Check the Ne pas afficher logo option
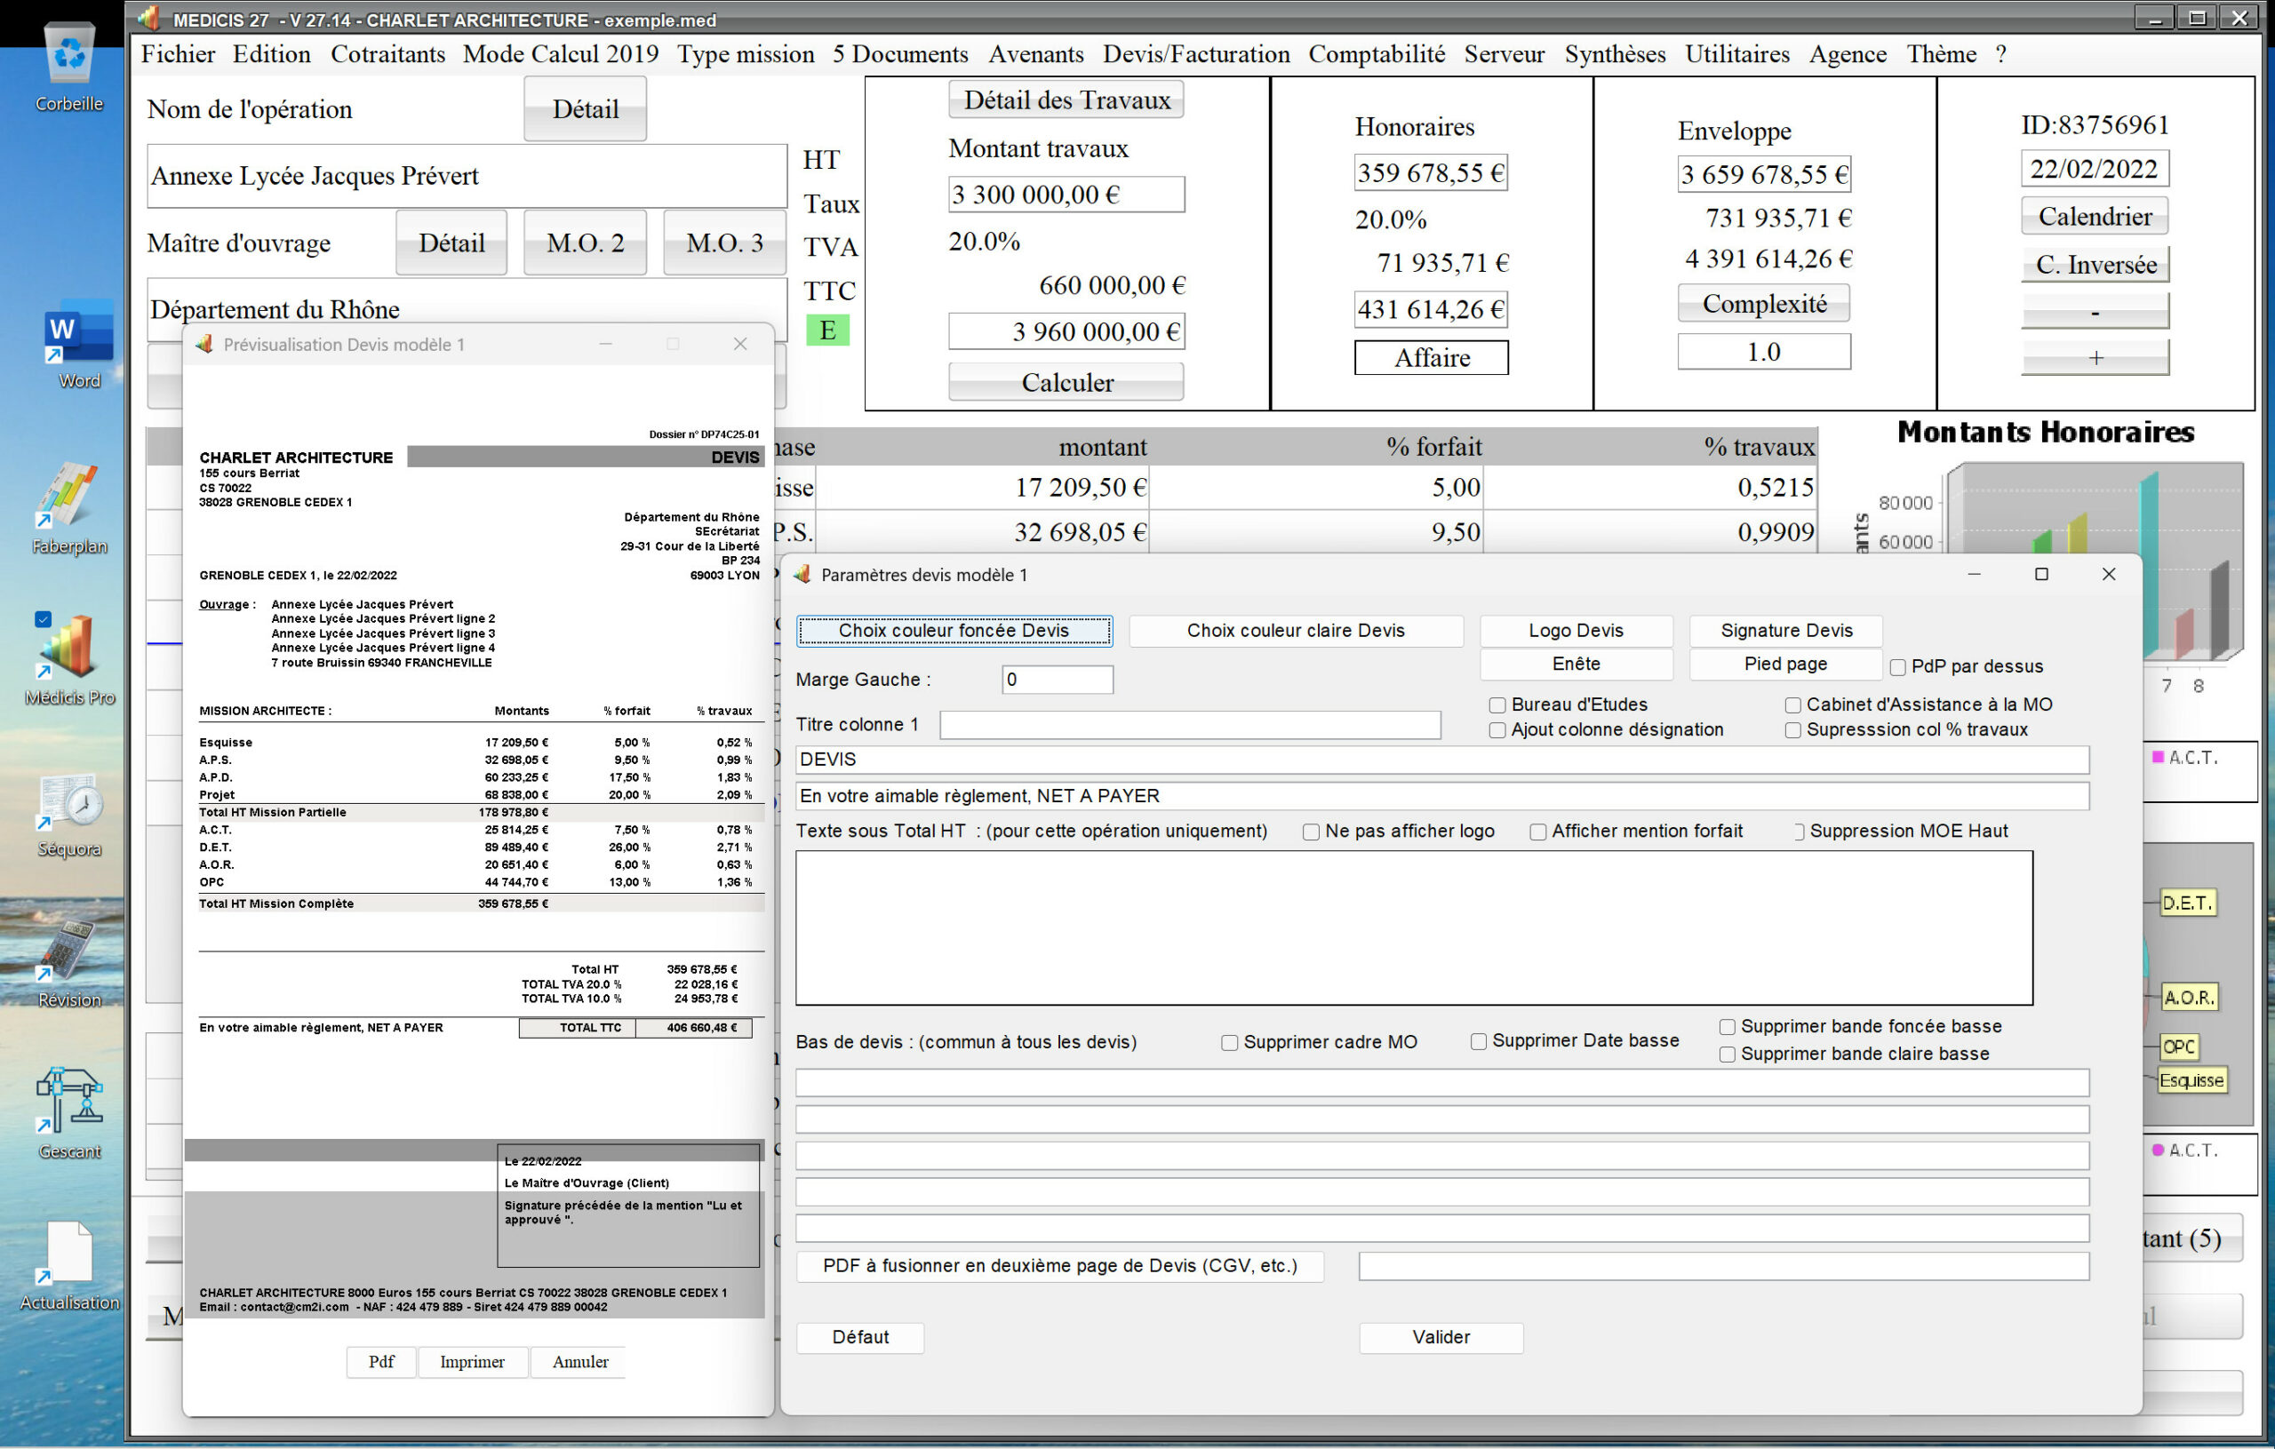This screenshot has width=2275, height=1449. 1312,832
